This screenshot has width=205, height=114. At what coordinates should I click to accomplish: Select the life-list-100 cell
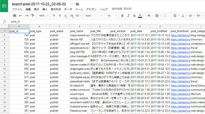pyautogui.click(x=80, y=40)
